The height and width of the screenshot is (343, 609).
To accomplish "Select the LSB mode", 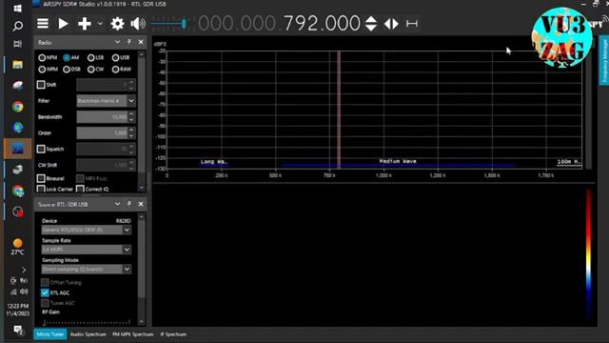I will [95, 57].
